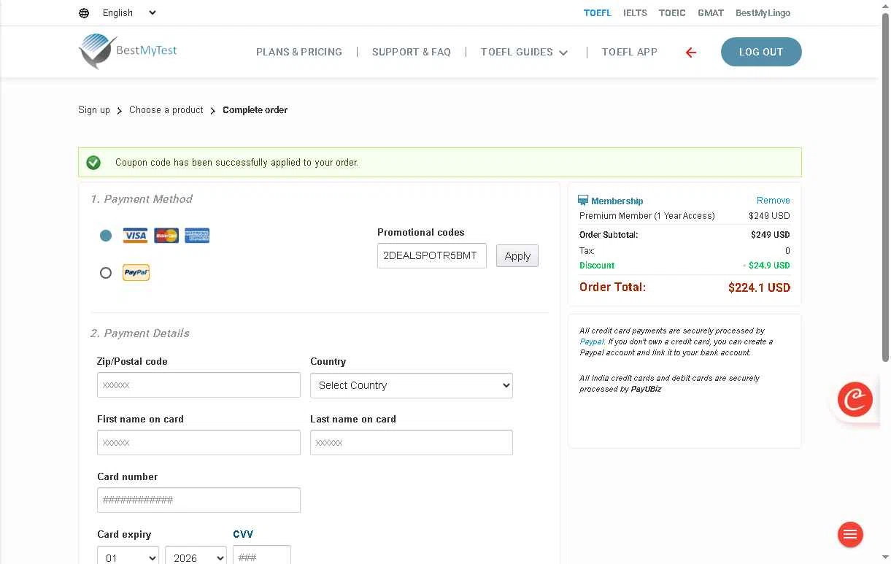Click the CVV label link

click(x=243, y=535)
